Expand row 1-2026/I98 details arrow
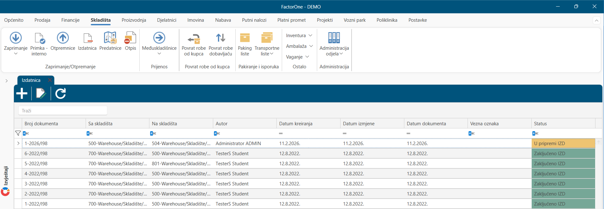The width and height of the screenshot is (604, 209). [18, 143]
